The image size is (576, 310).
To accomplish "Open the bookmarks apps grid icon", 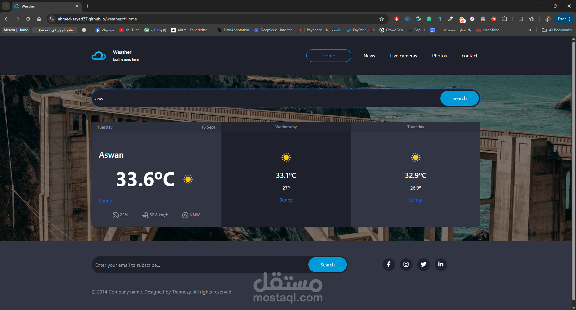I will click(x=84, y=30).
